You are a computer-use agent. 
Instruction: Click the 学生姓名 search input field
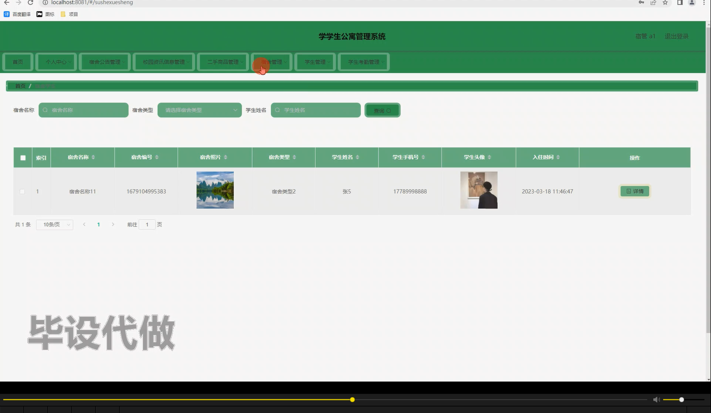click(x=316, y=110)
